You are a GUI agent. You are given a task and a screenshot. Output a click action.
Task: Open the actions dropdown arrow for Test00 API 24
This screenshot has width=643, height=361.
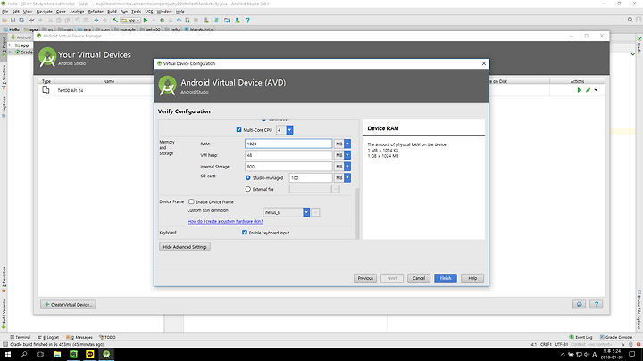click(x=596, y=90)
